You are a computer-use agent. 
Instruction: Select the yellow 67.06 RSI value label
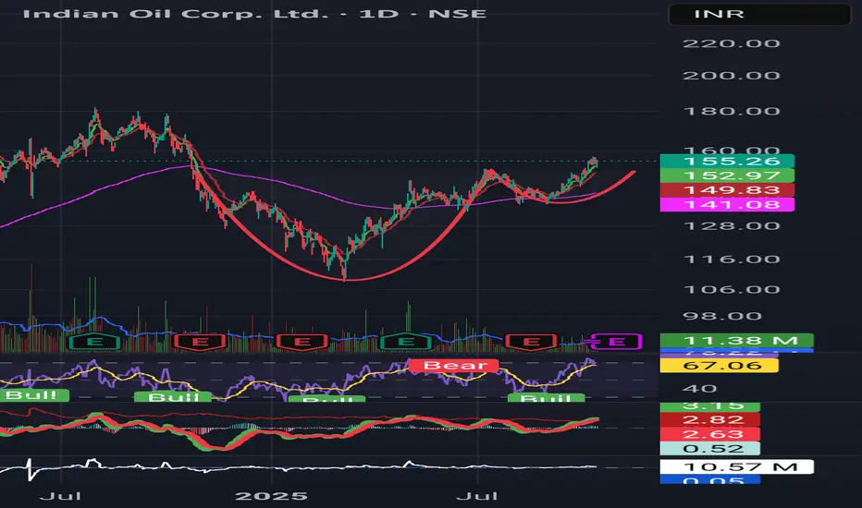[x=719, y=366]
